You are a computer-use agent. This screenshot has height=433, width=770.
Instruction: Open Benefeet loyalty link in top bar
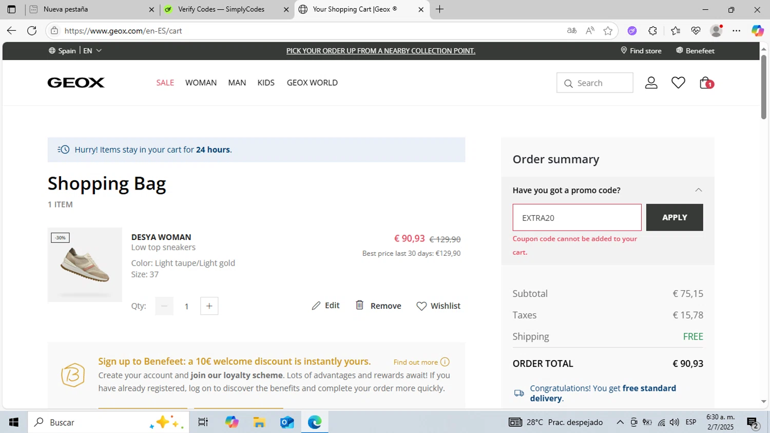pyautogui.click(x=695, y=50)
